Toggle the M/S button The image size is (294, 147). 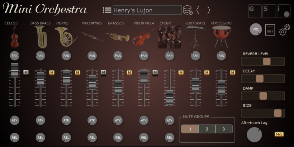(279, 134)
